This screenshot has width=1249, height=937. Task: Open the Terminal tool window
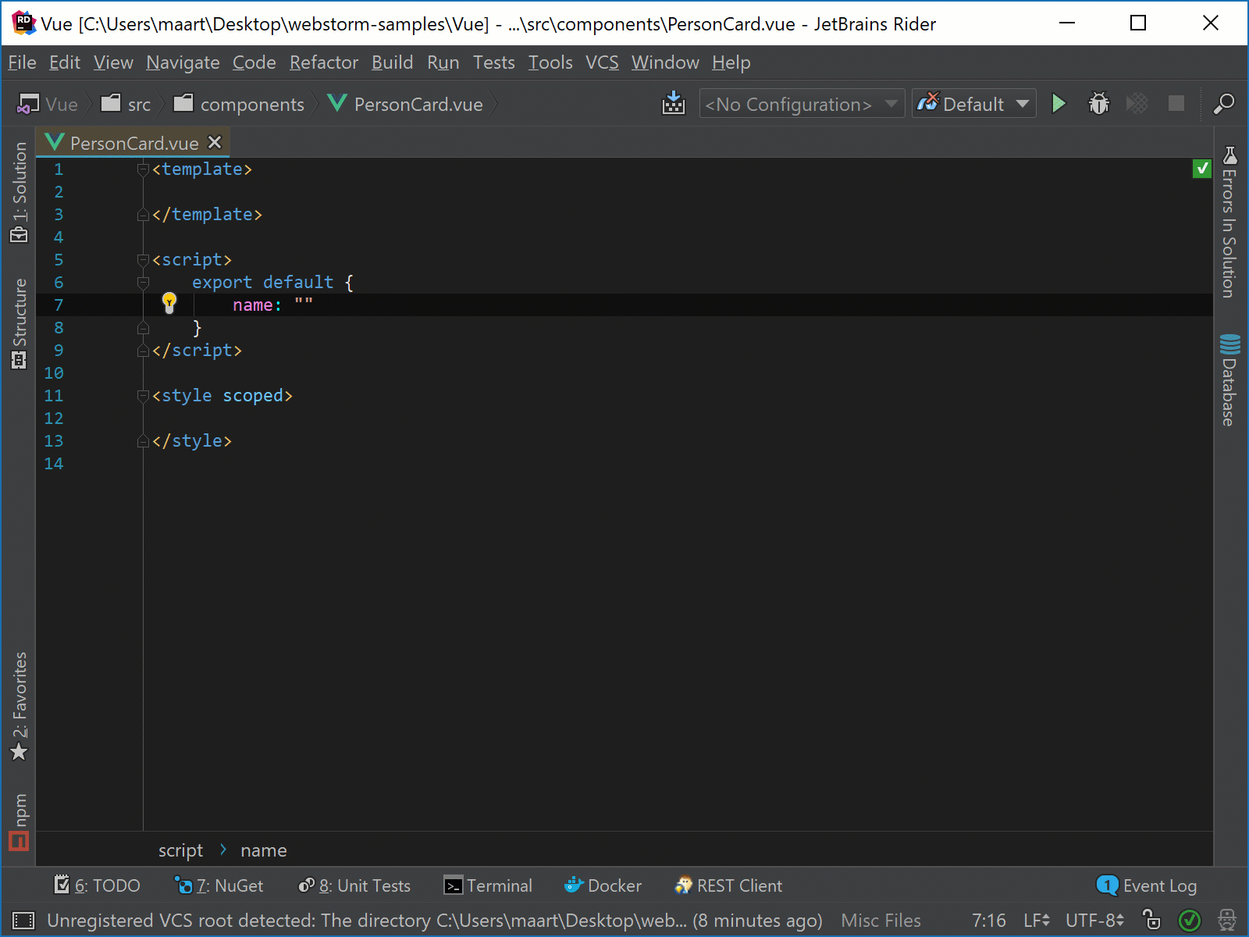tap(488, 885)
